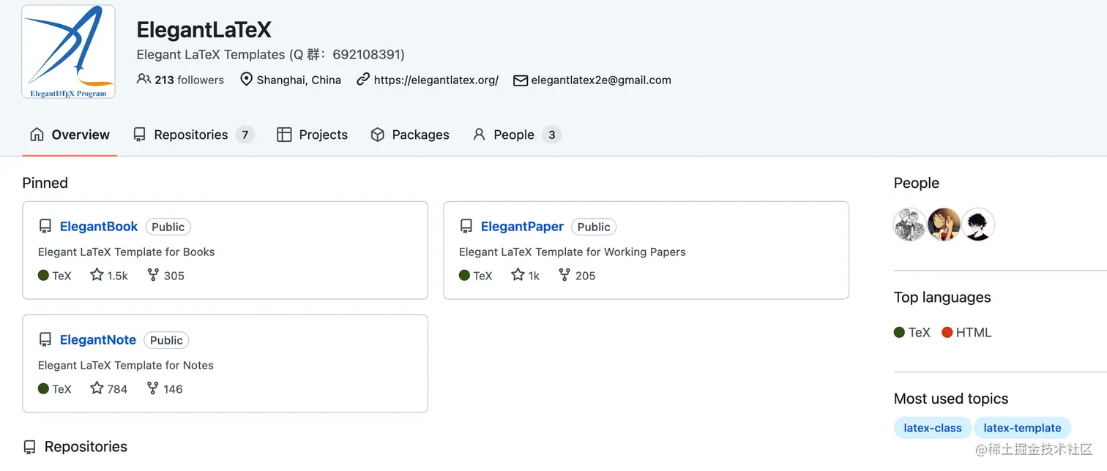View ElegantBook's 305 forks

click(165, 276)
